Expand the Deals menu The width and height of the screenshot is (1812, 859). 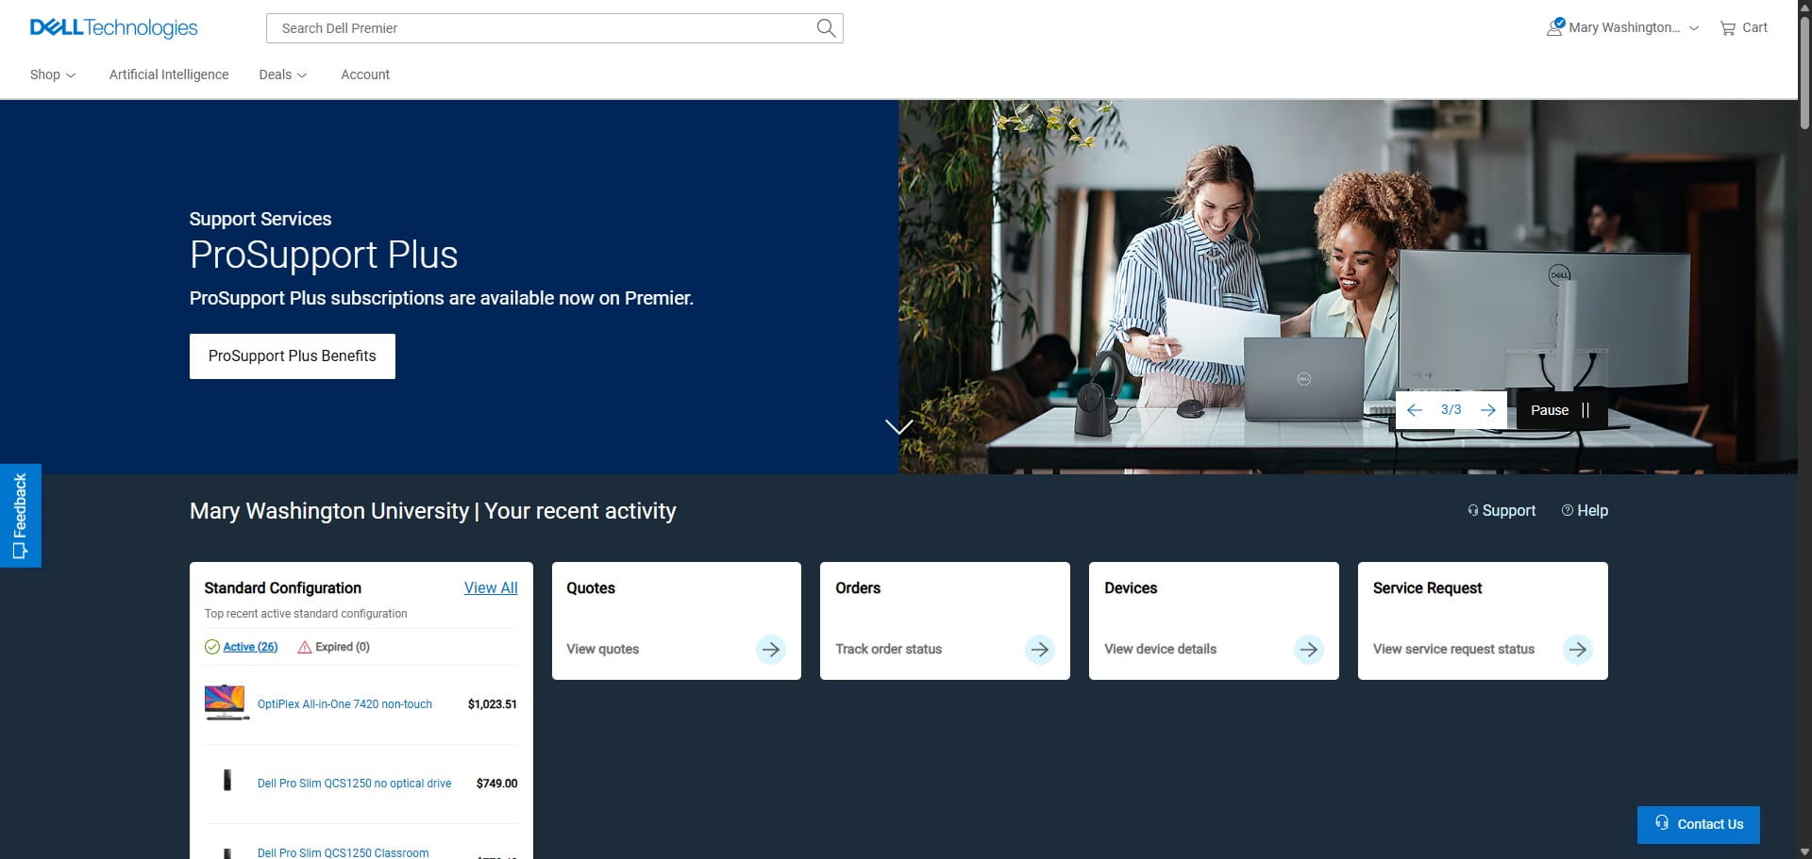(282, 74)
